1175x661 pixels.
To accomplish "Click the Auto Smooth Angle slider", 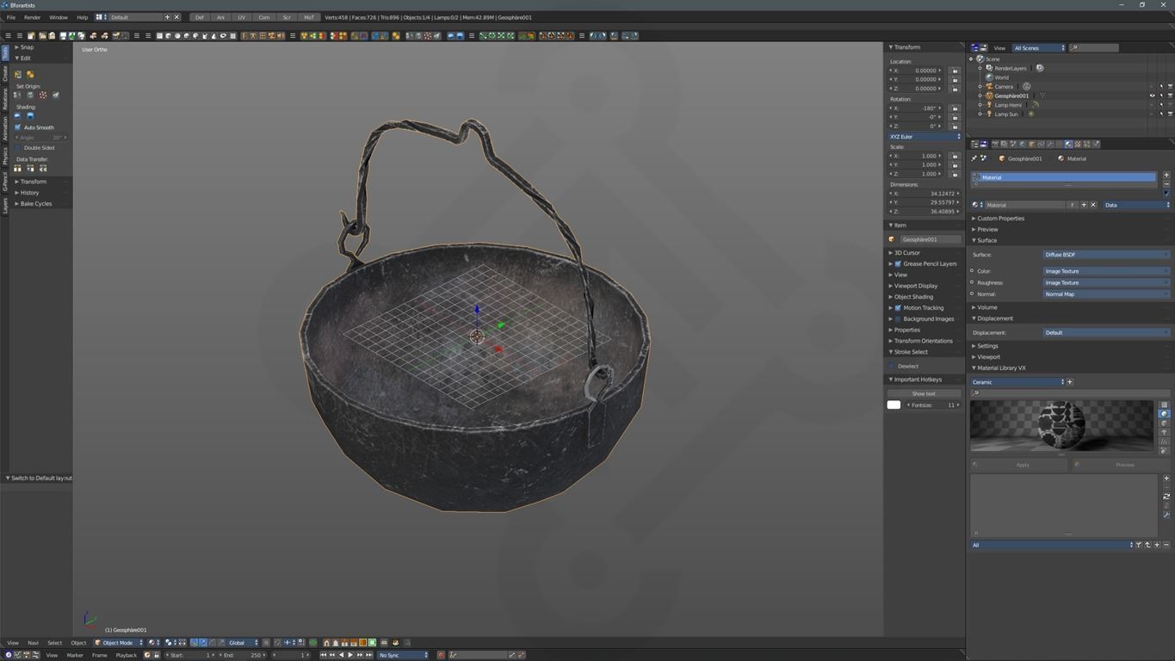I will click(40, 138).
